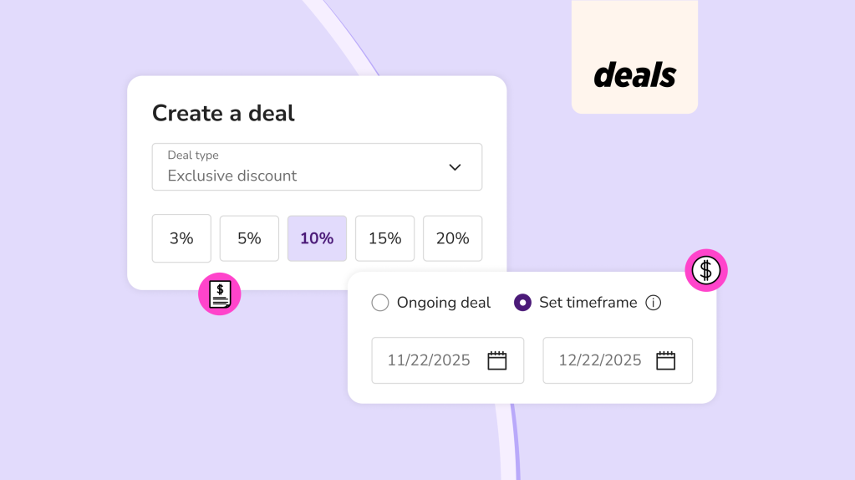Choose the 20% discount option

click(452, 238)
